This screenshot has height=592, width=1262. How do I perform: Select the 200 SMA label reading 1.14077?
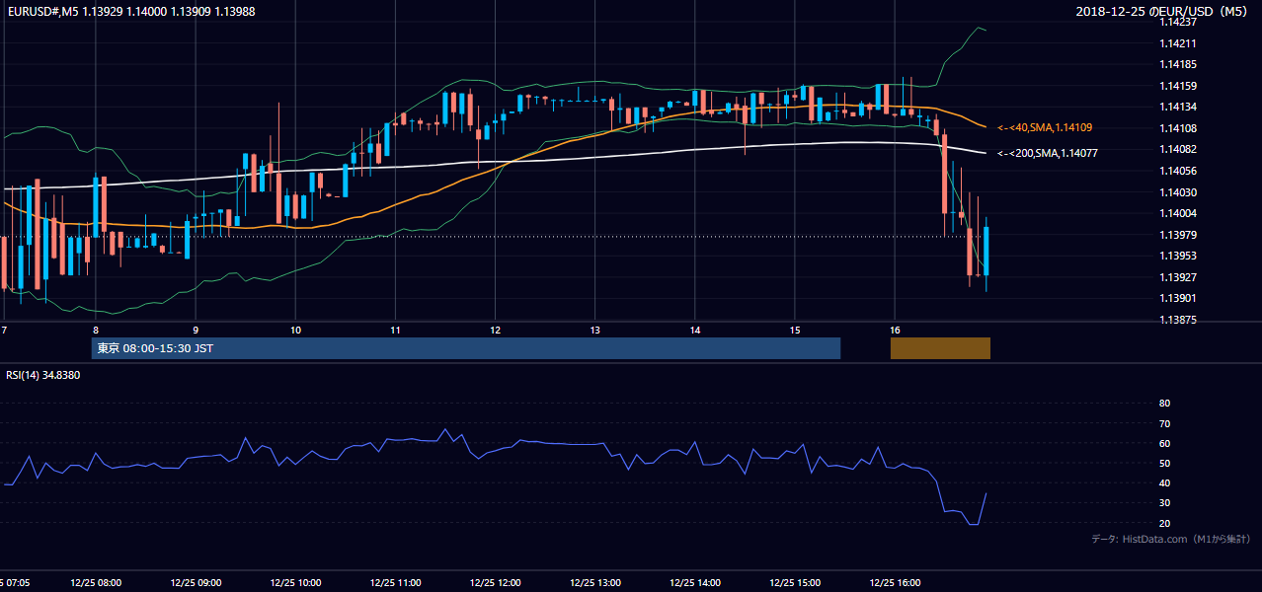click(1048, 153)
